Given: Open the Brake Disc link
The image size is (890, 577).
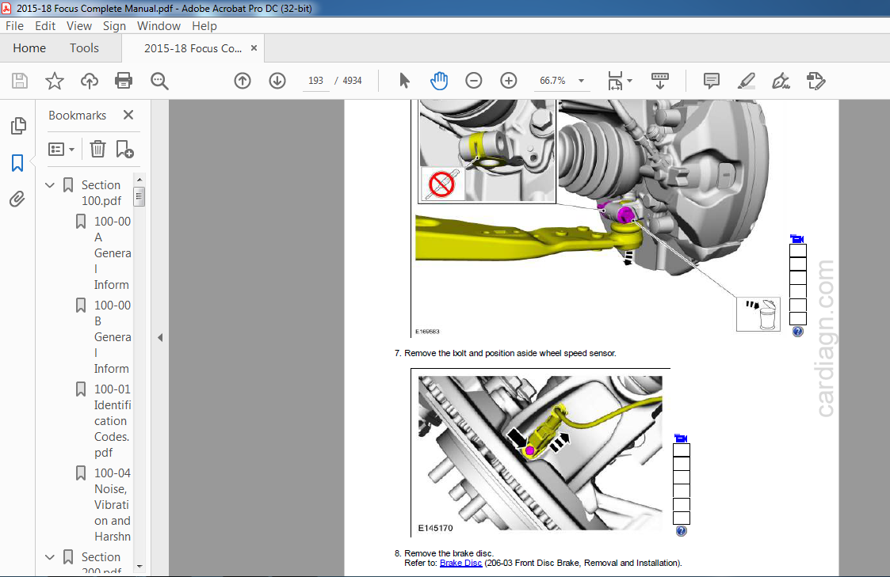Looking at the screenshot, I should (461, 563).
